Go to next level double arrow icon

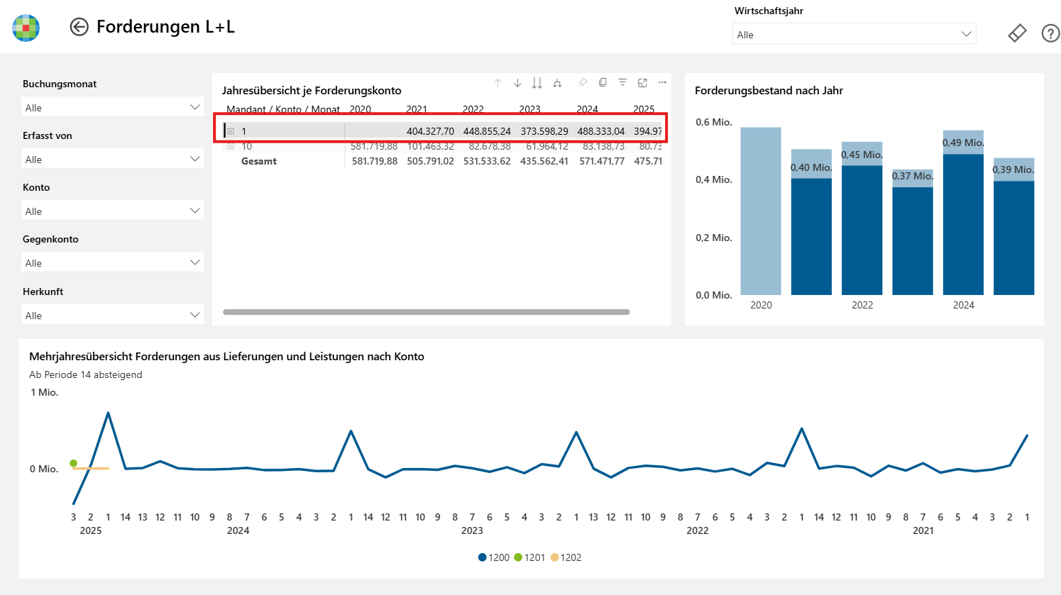[x=537, y=83]
